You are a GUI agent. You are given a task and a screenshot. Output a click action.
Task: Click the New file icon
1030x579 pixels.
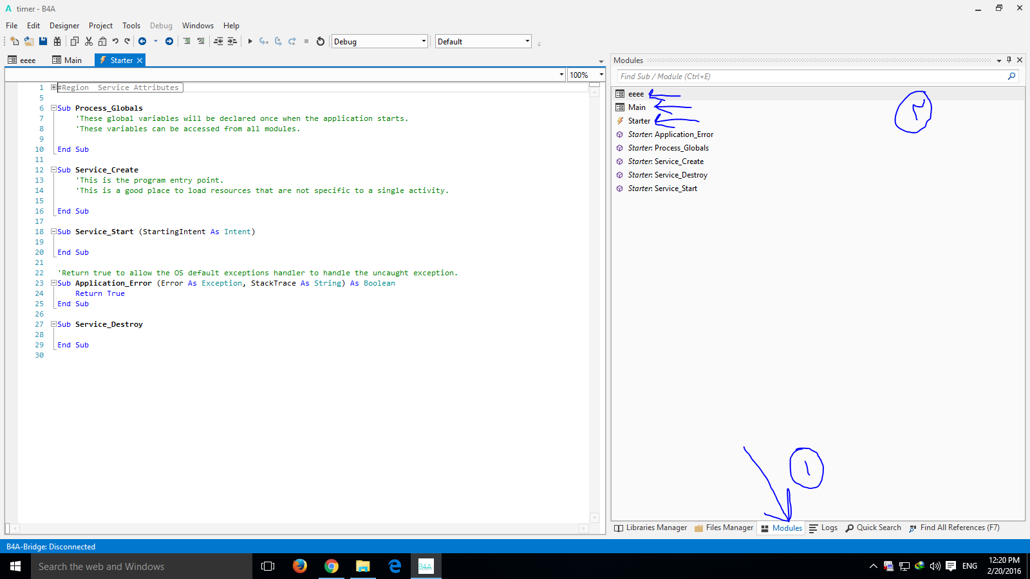click(x=14, y=41)
